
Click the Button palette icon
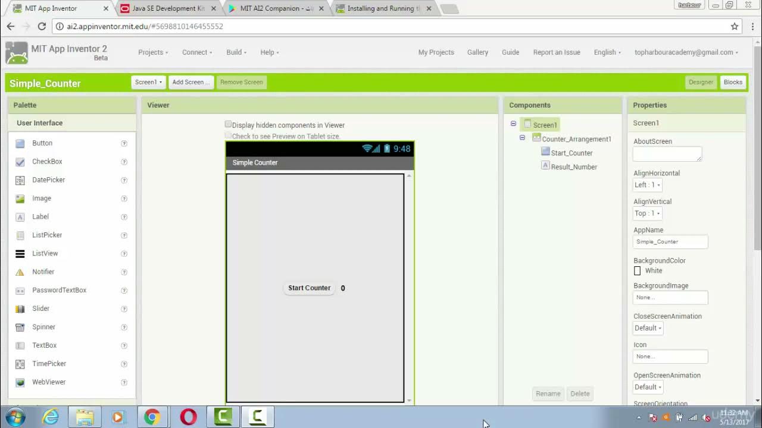[20, 143]
